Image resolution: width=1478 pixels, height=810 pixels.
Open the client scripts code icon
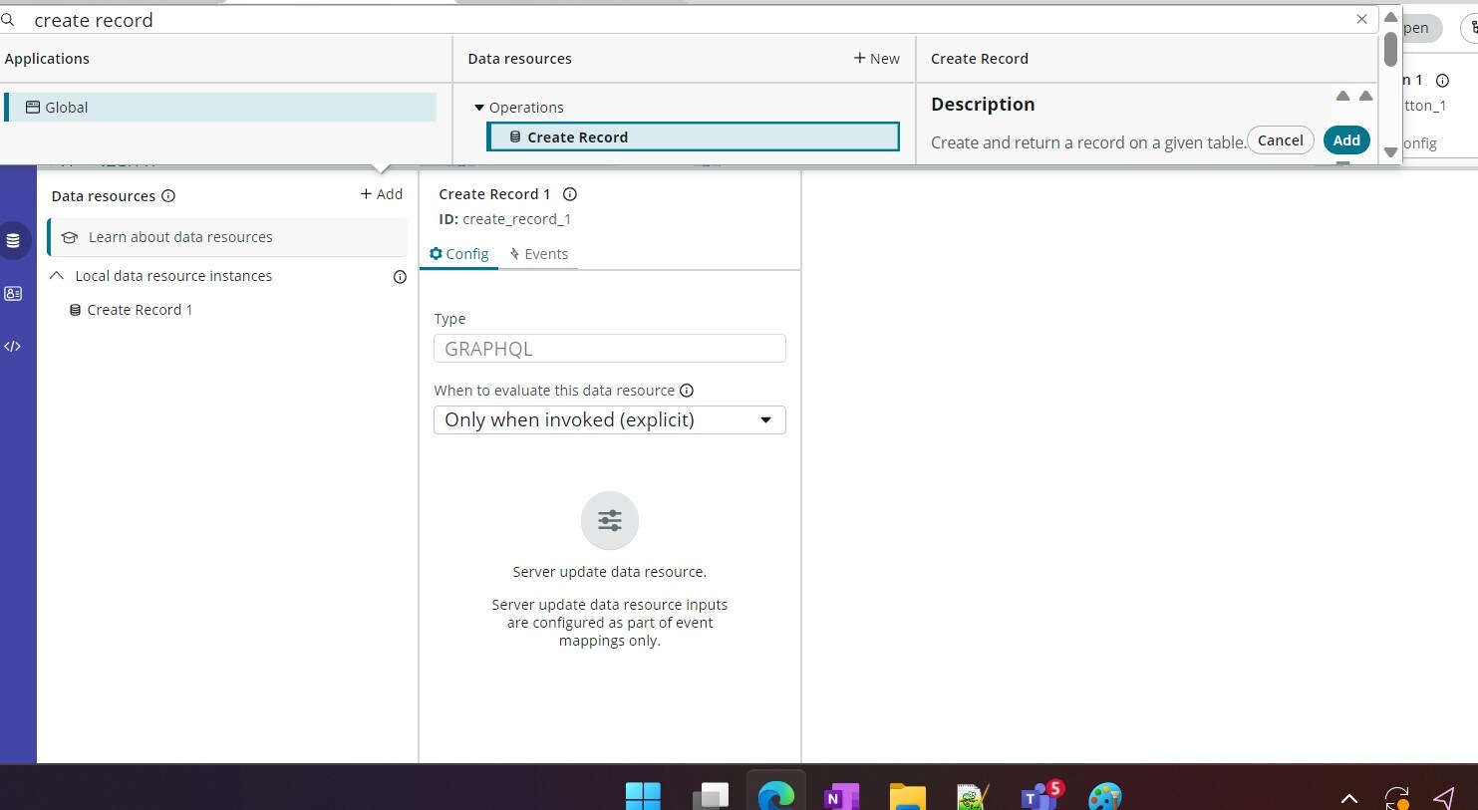pos(13,346)
